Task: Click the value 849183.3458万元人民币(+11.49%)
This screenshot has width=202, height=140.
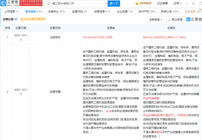Action: pos(164,37)
